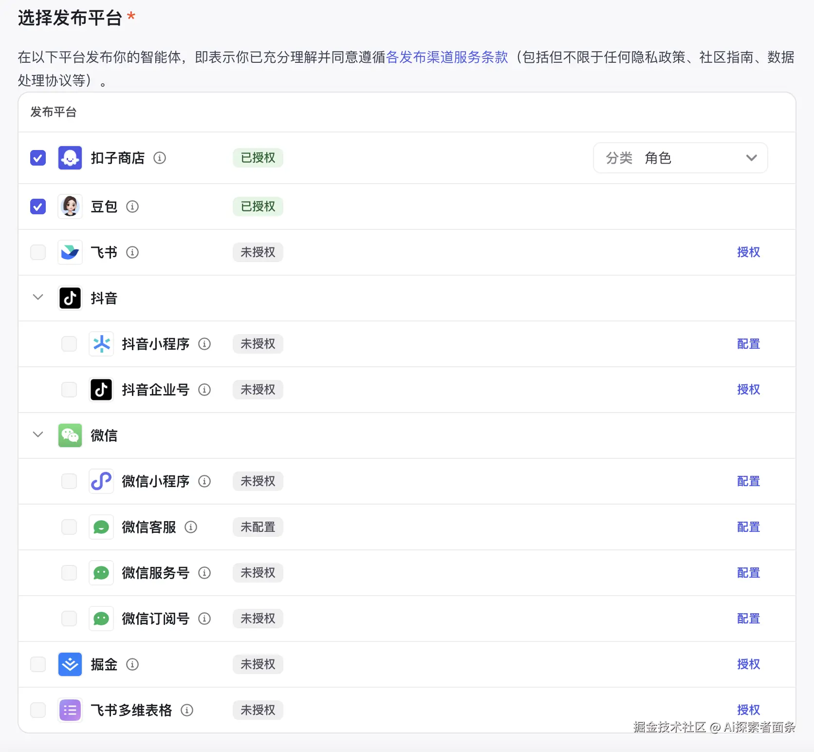The width and height of the screenshot is (814, 752).
Task: Click the 未授权 badge for 飞书
Action: (x=258, y=252)
